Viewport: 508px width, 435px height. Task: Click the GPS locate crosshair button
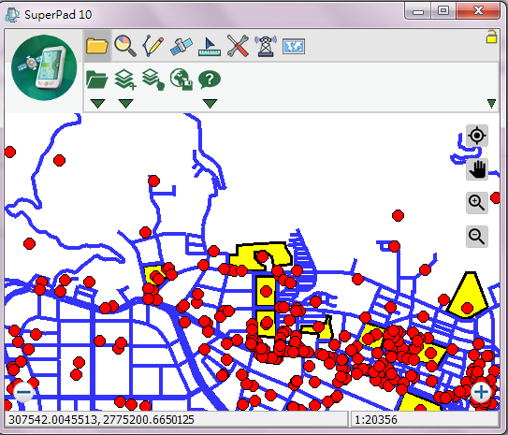pyautogui.click(x=477, y=136)
